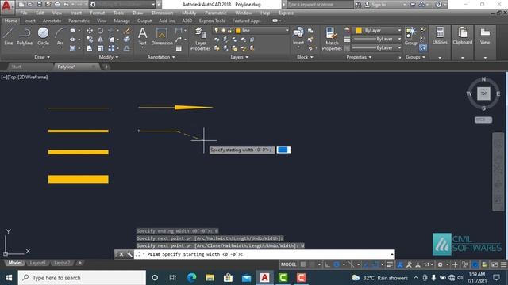Image resolution: width=508 pixels, height=285 pixels.
Task: Click the Offset tool icon
Action: [x=127, y=48]
